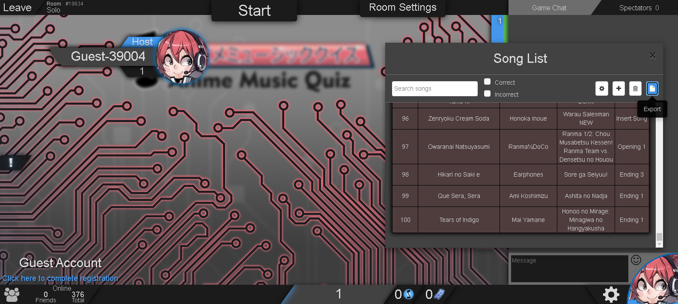Viewport: 678px width, 304px height.
Task: Click artist Ami Koshimizu
Action: click(x=528, y=196)
